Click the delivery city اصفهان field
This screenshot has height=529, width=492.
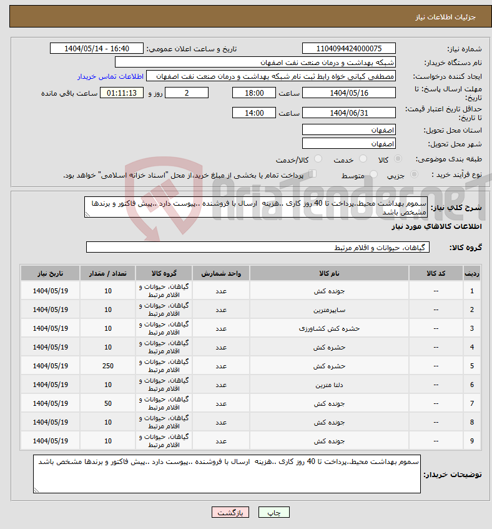(349, 143)
